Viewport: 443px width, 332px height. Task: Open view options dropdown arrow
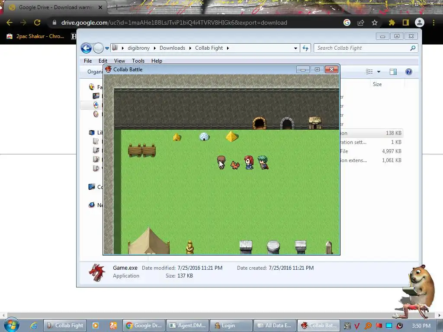(x=379, y=72)
